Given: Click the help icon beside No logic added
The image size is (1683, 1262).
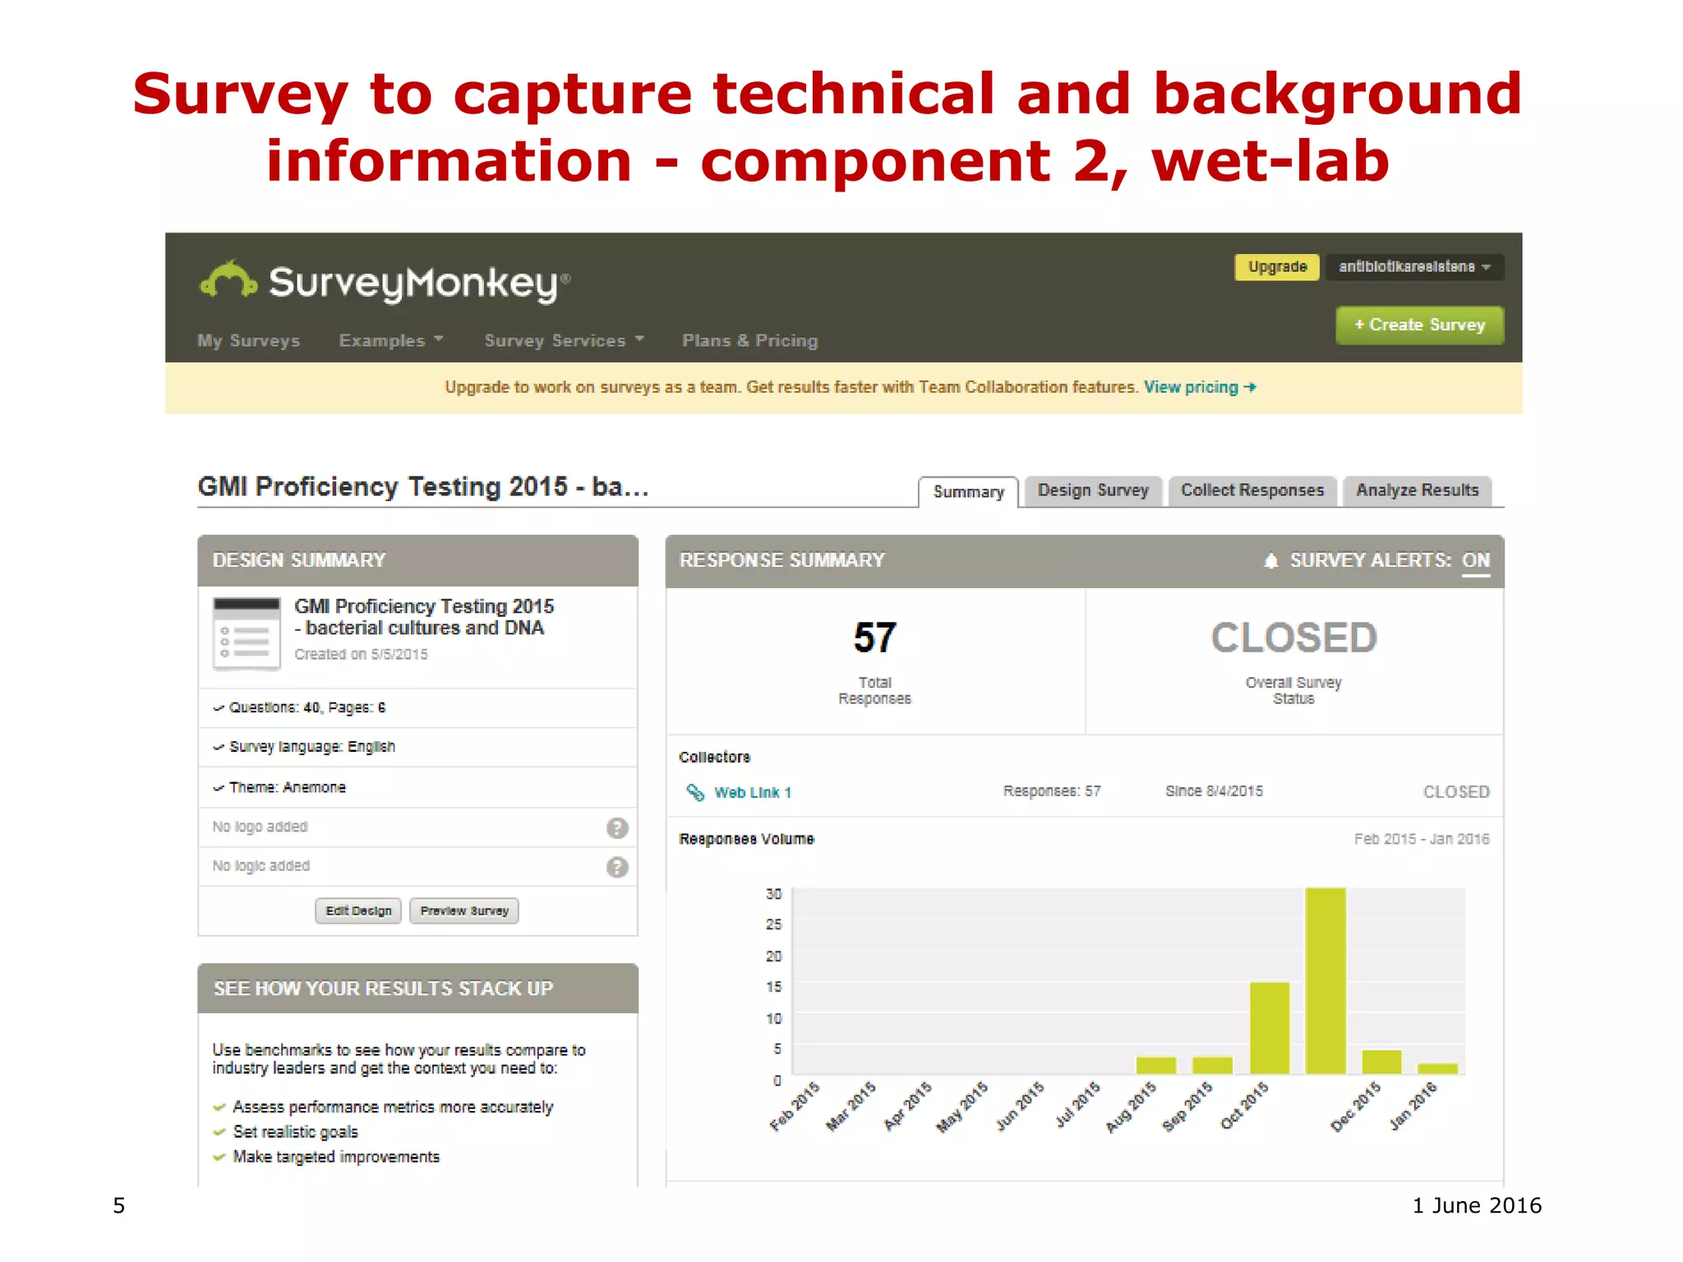Looking at the screenshot, I should [617, 867].
